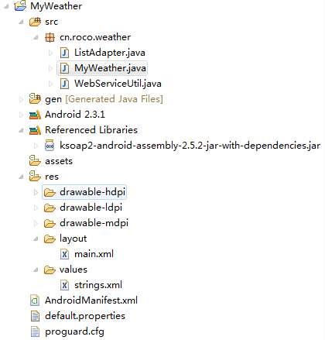This screenshot has width=325, height=340.
Task: Select the default.properties file name
Action: tap(85, 316)
